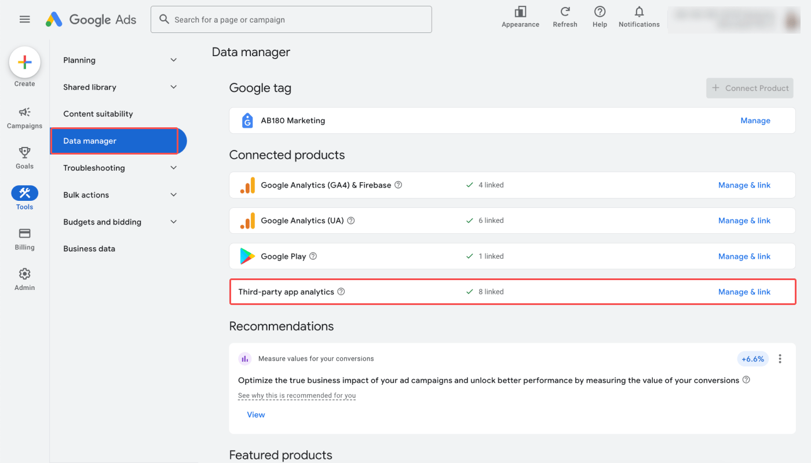Click in the search page or campaign field
The image size is (811, 463).
[291, 20]
